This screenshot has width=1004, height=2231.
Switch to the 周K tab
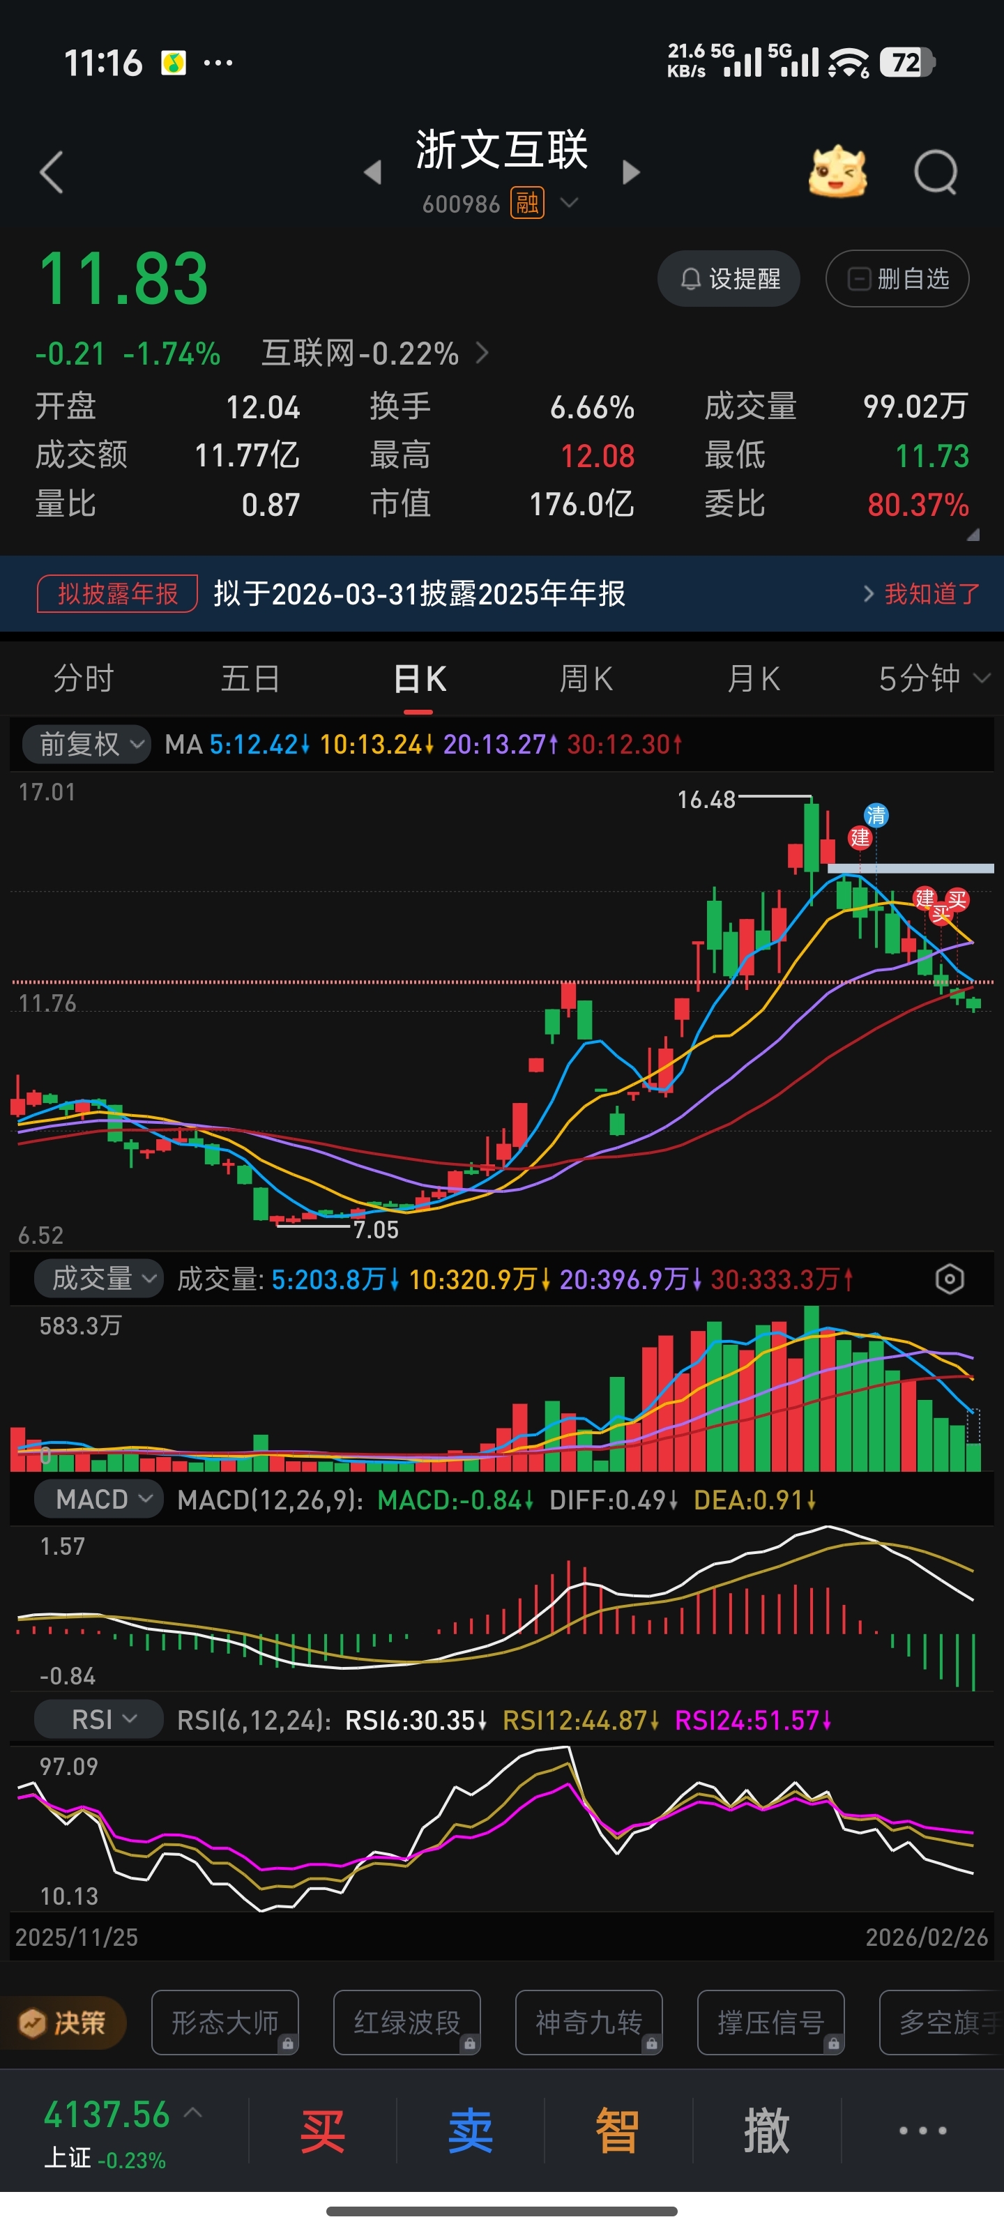pyautogui.click(x=586, y=678)
